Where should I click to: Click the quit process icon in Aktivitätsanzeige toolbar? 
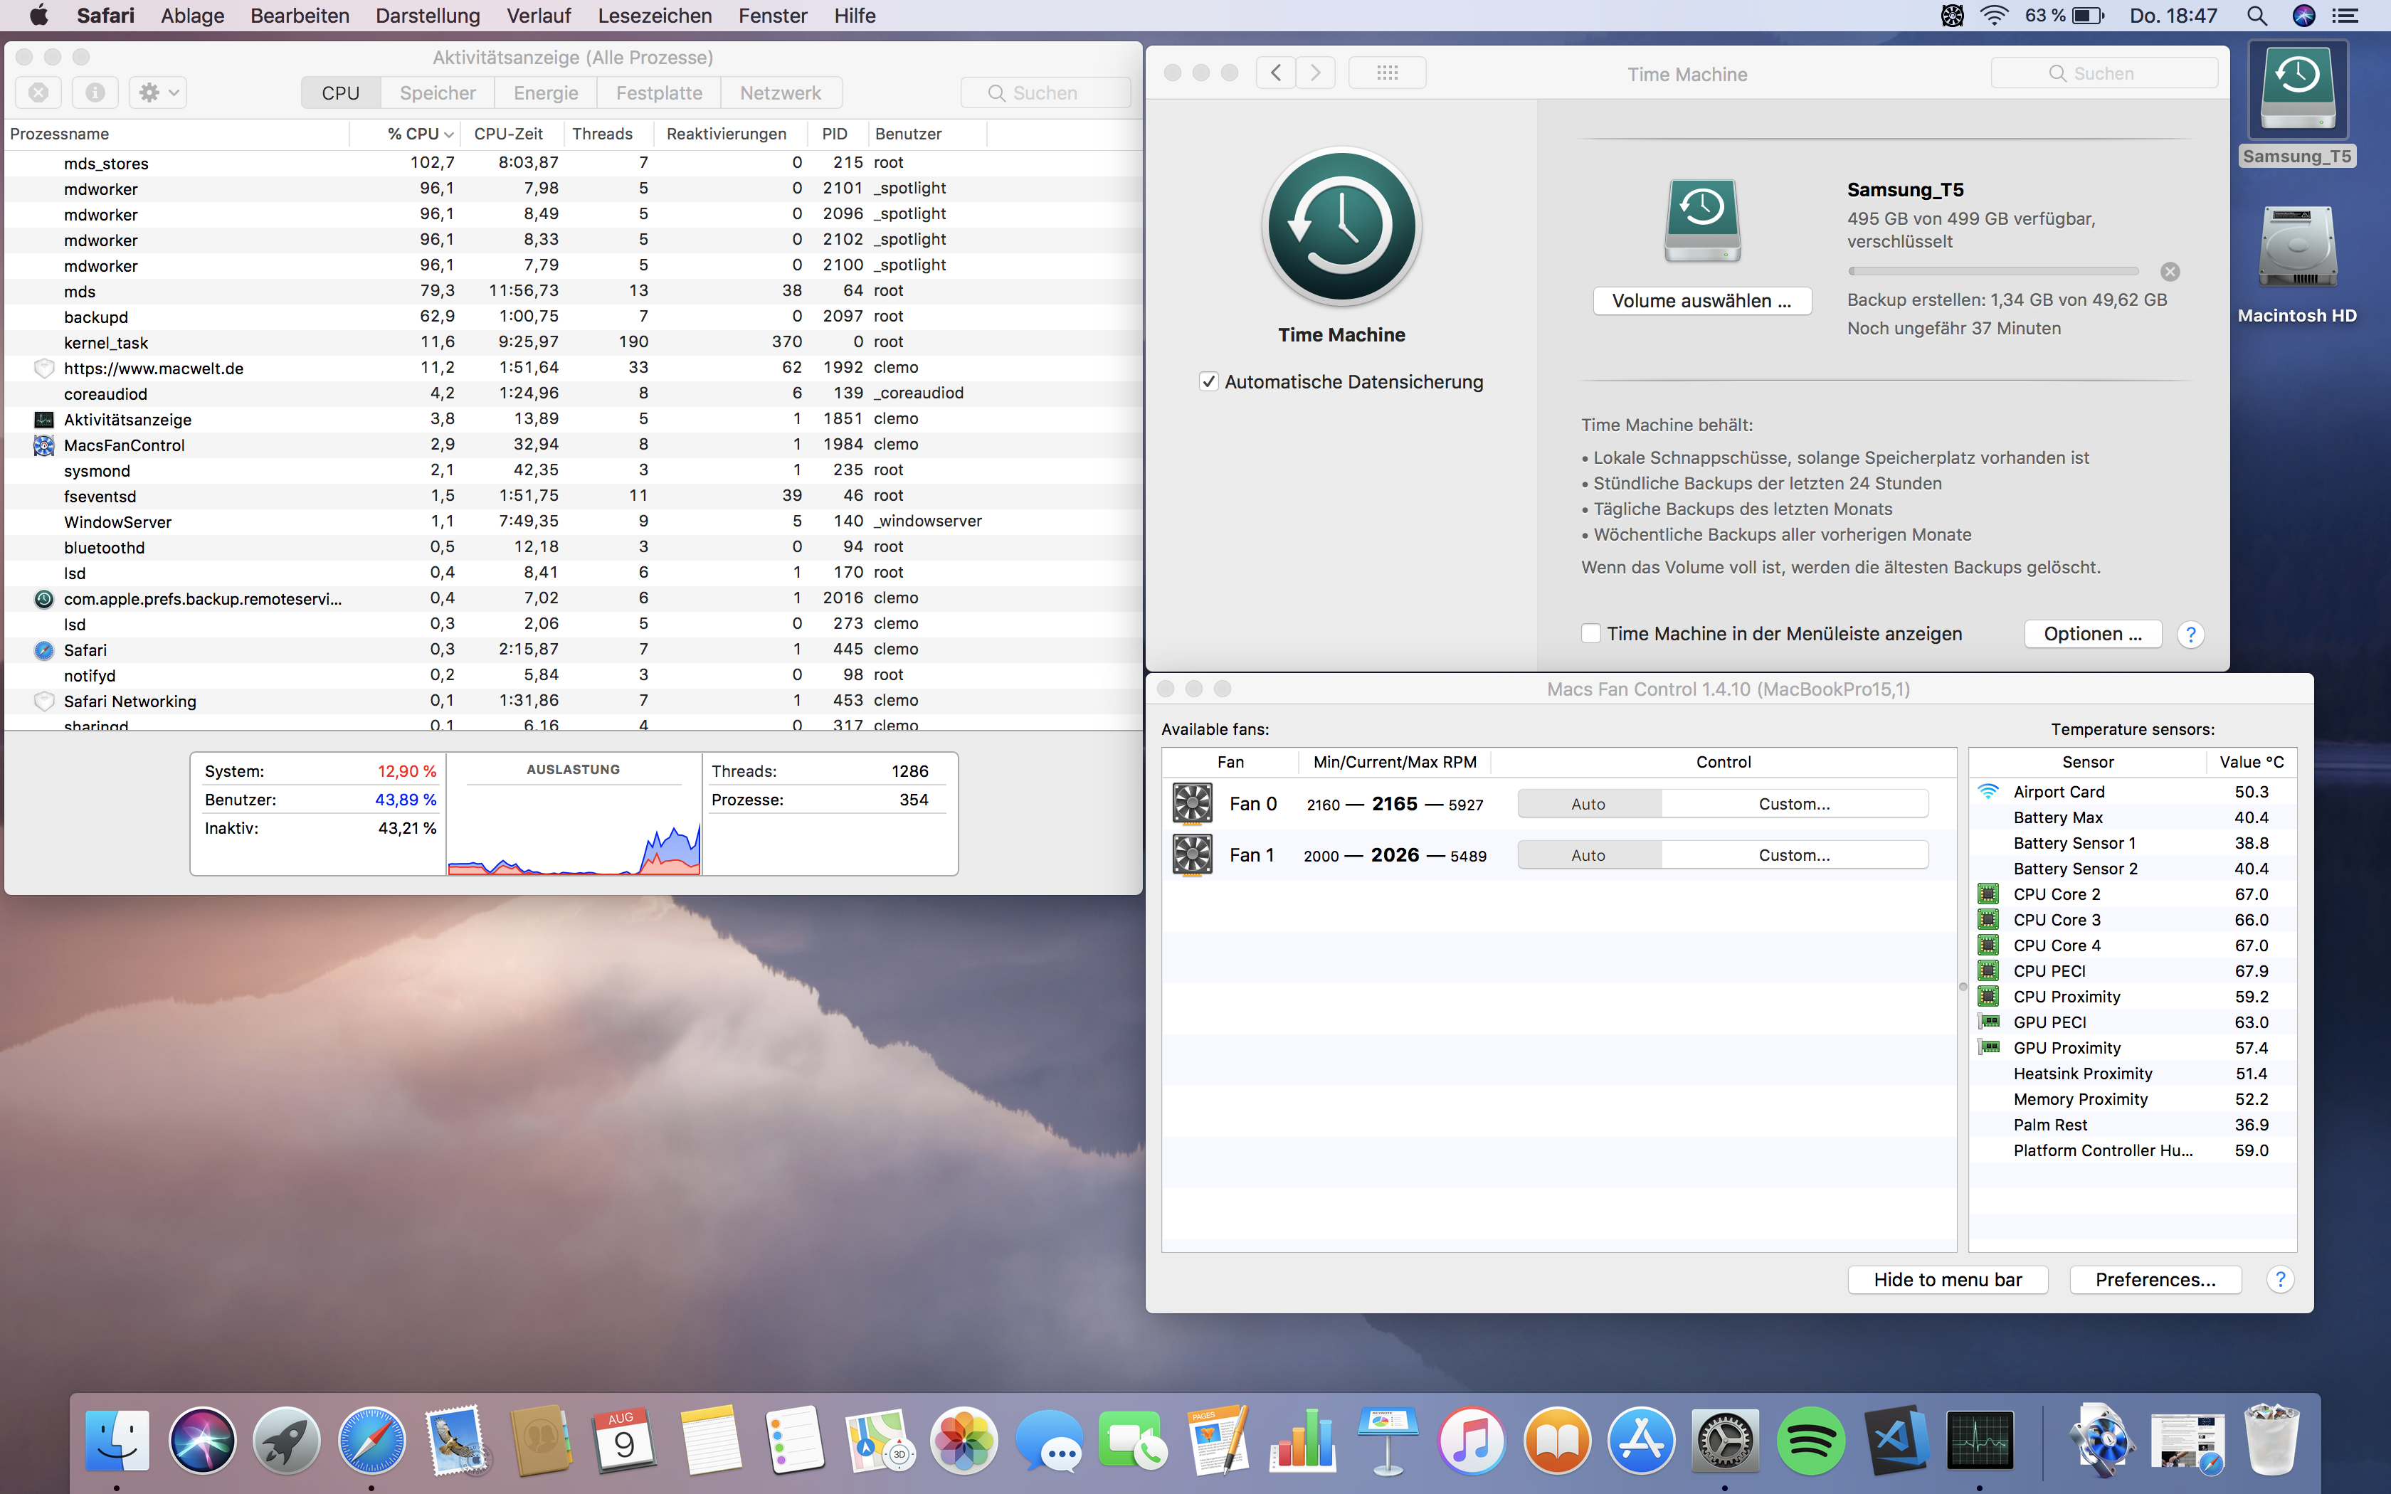tap(38, 93)
